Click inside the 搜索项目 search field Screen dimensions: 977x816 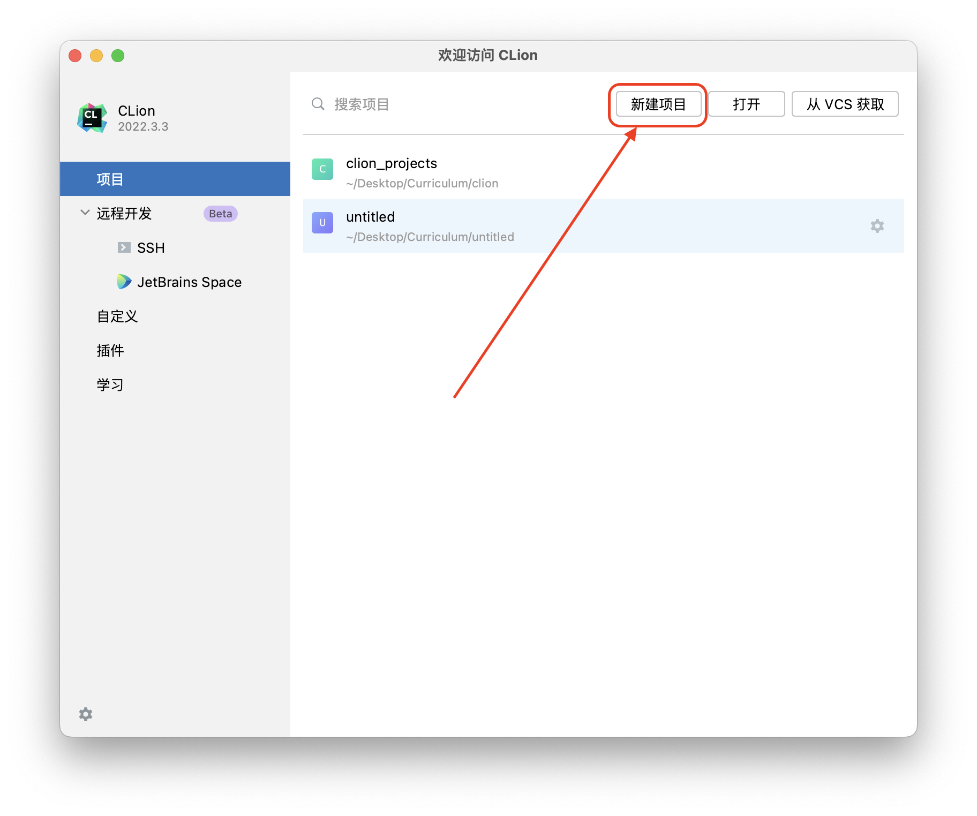coord(375,104)
